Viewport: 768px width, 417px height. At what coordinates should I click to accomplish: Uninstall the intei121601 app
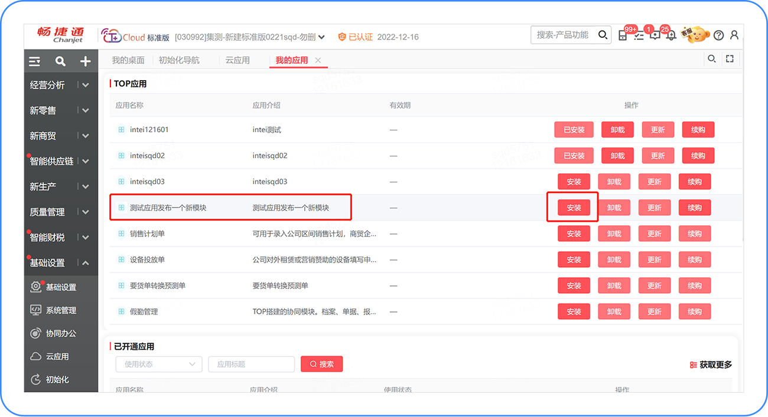click(617, 130)
